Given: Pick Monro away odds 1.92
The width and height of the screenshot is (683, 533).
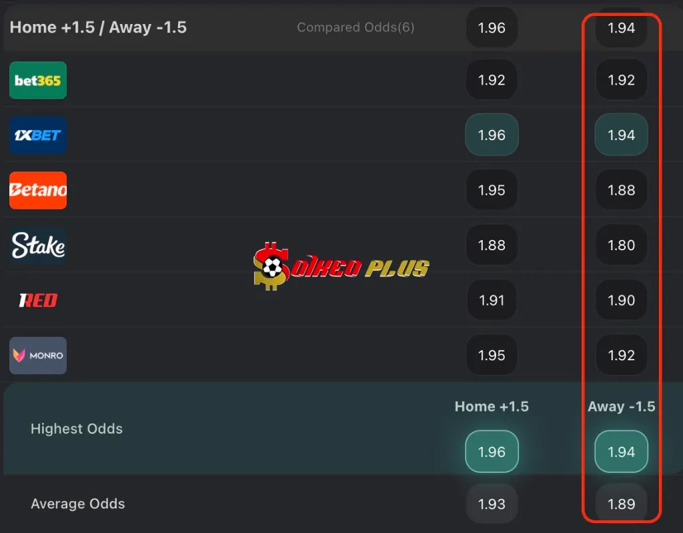Looking at the screenshot, I should [621, 355].
